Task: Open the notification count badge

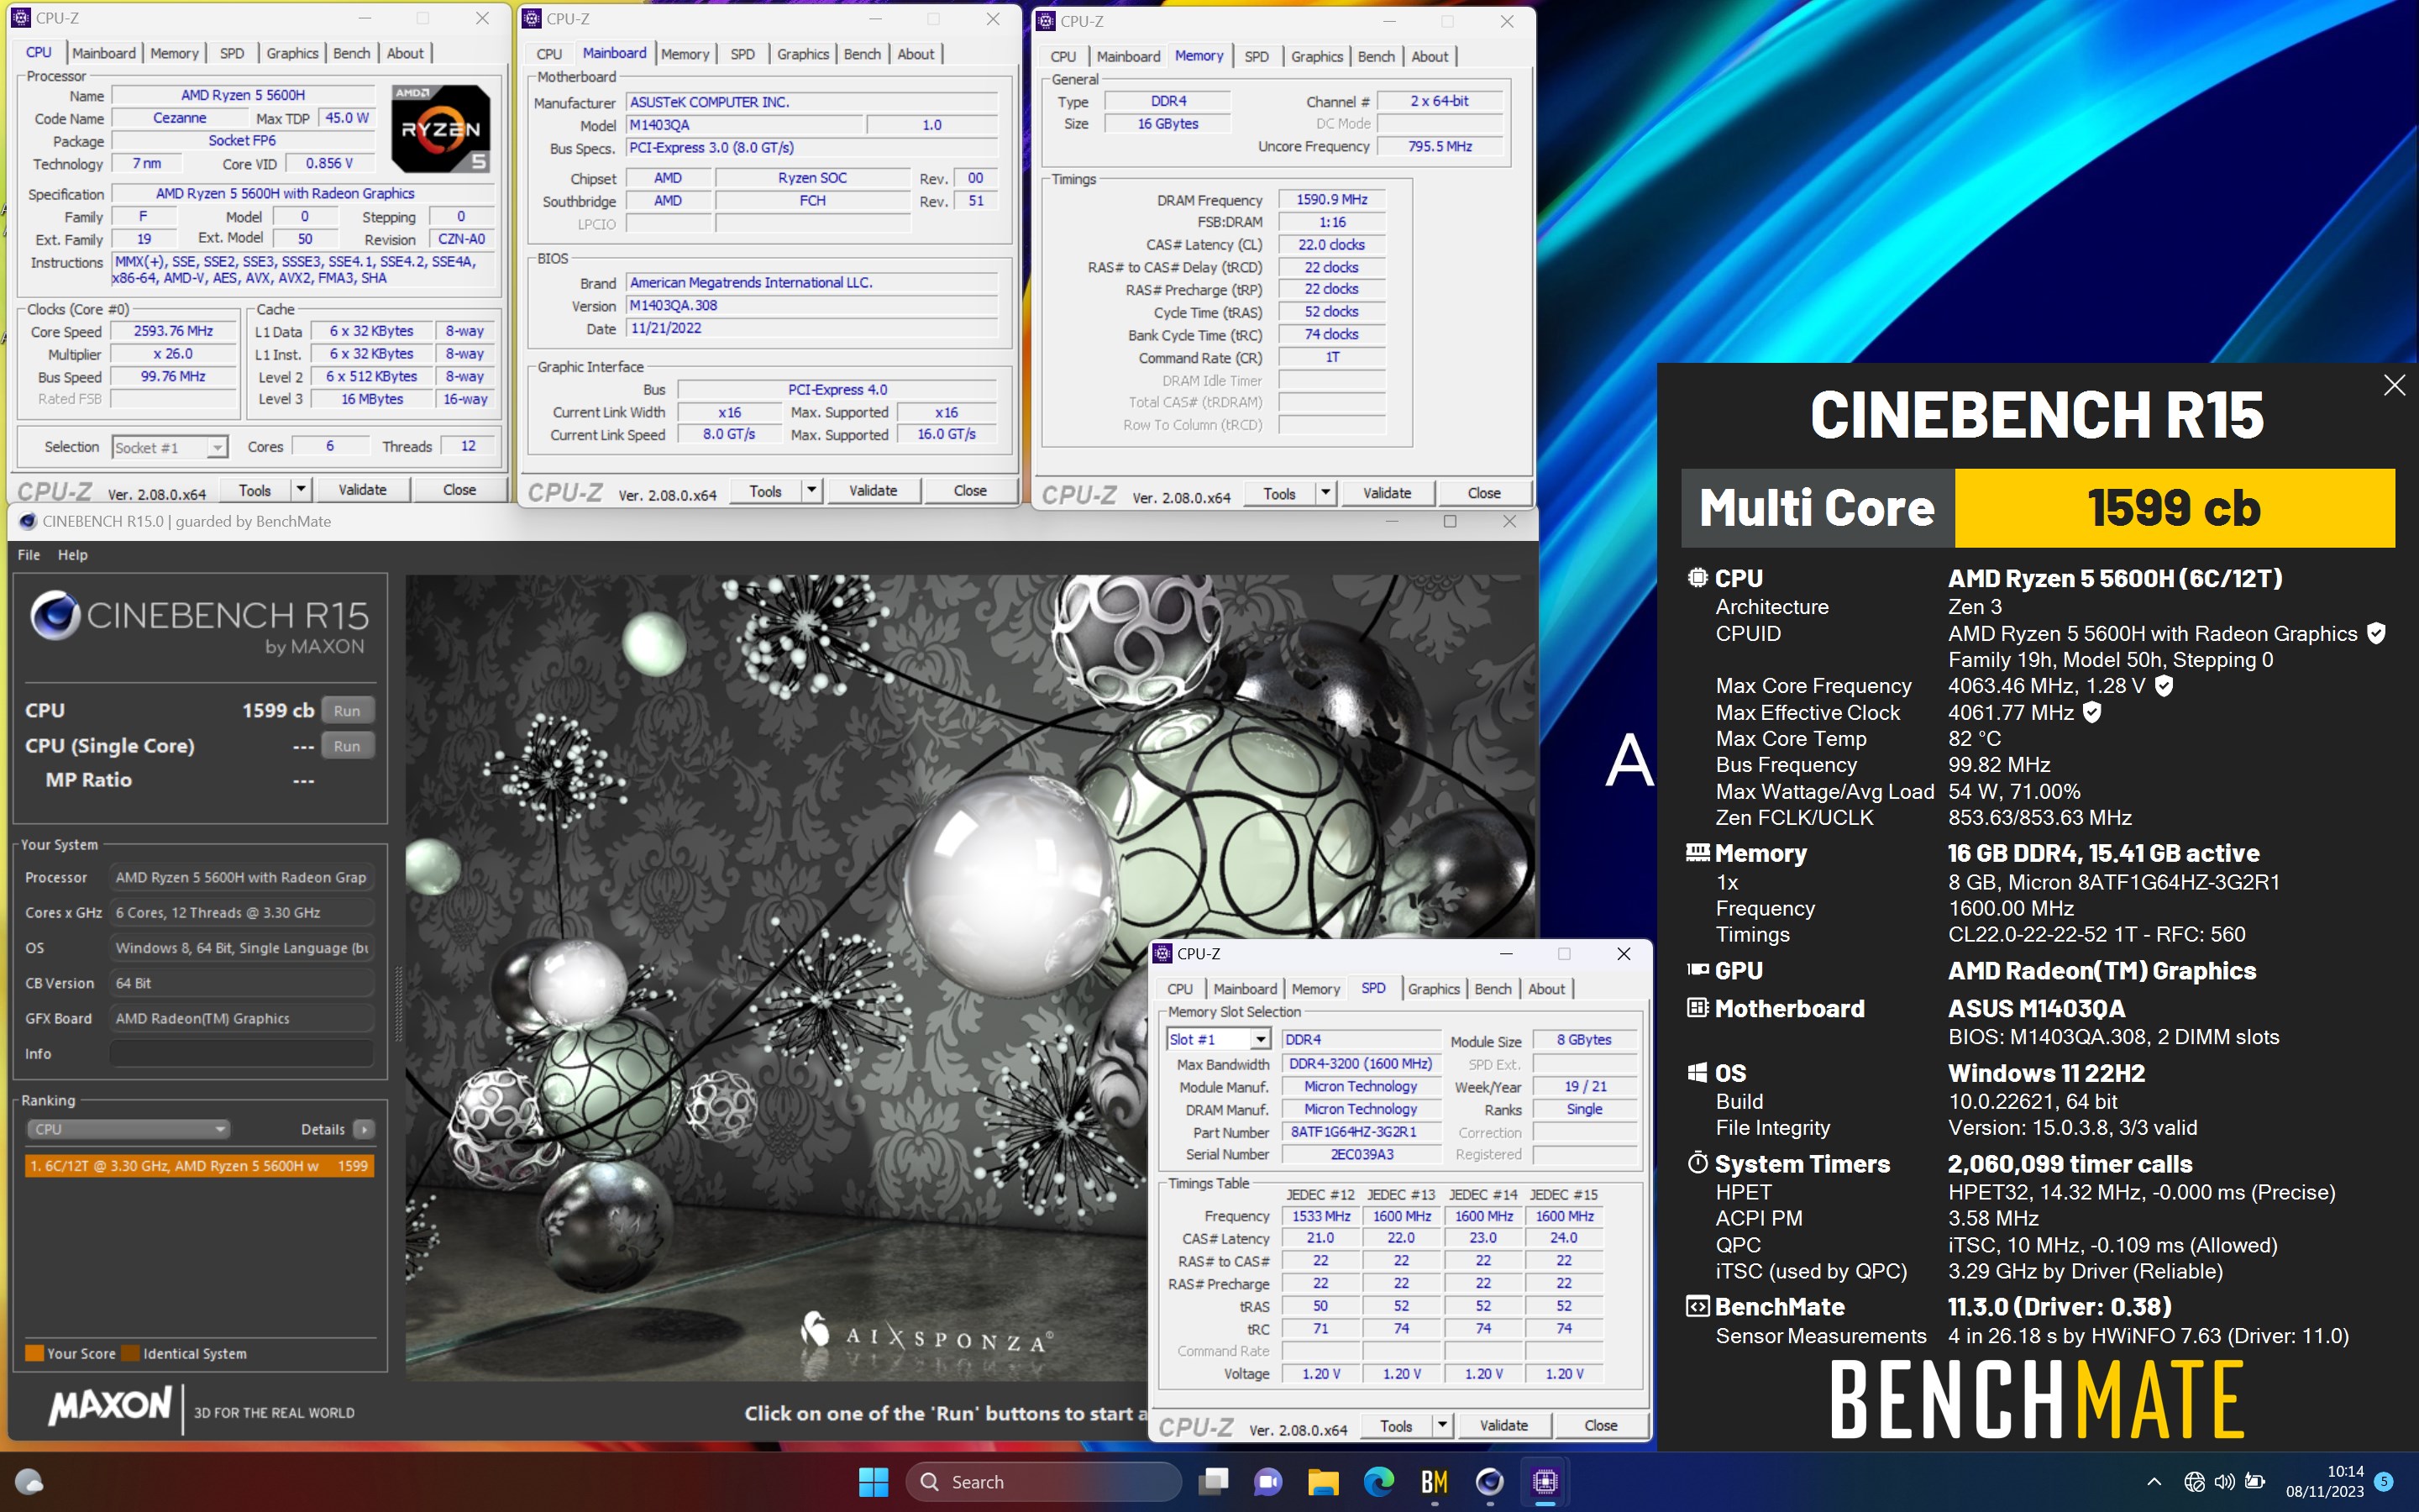Action: [x=2383, y=1481]
